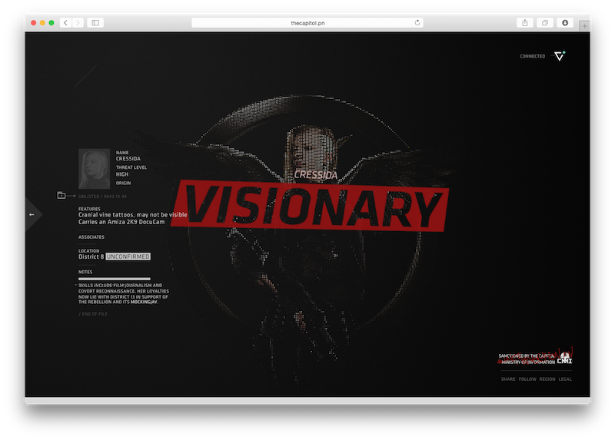This screenshot has width=615, height=440.
Task: Click the HIGH threat level value
Action: (x=122, y=174)
